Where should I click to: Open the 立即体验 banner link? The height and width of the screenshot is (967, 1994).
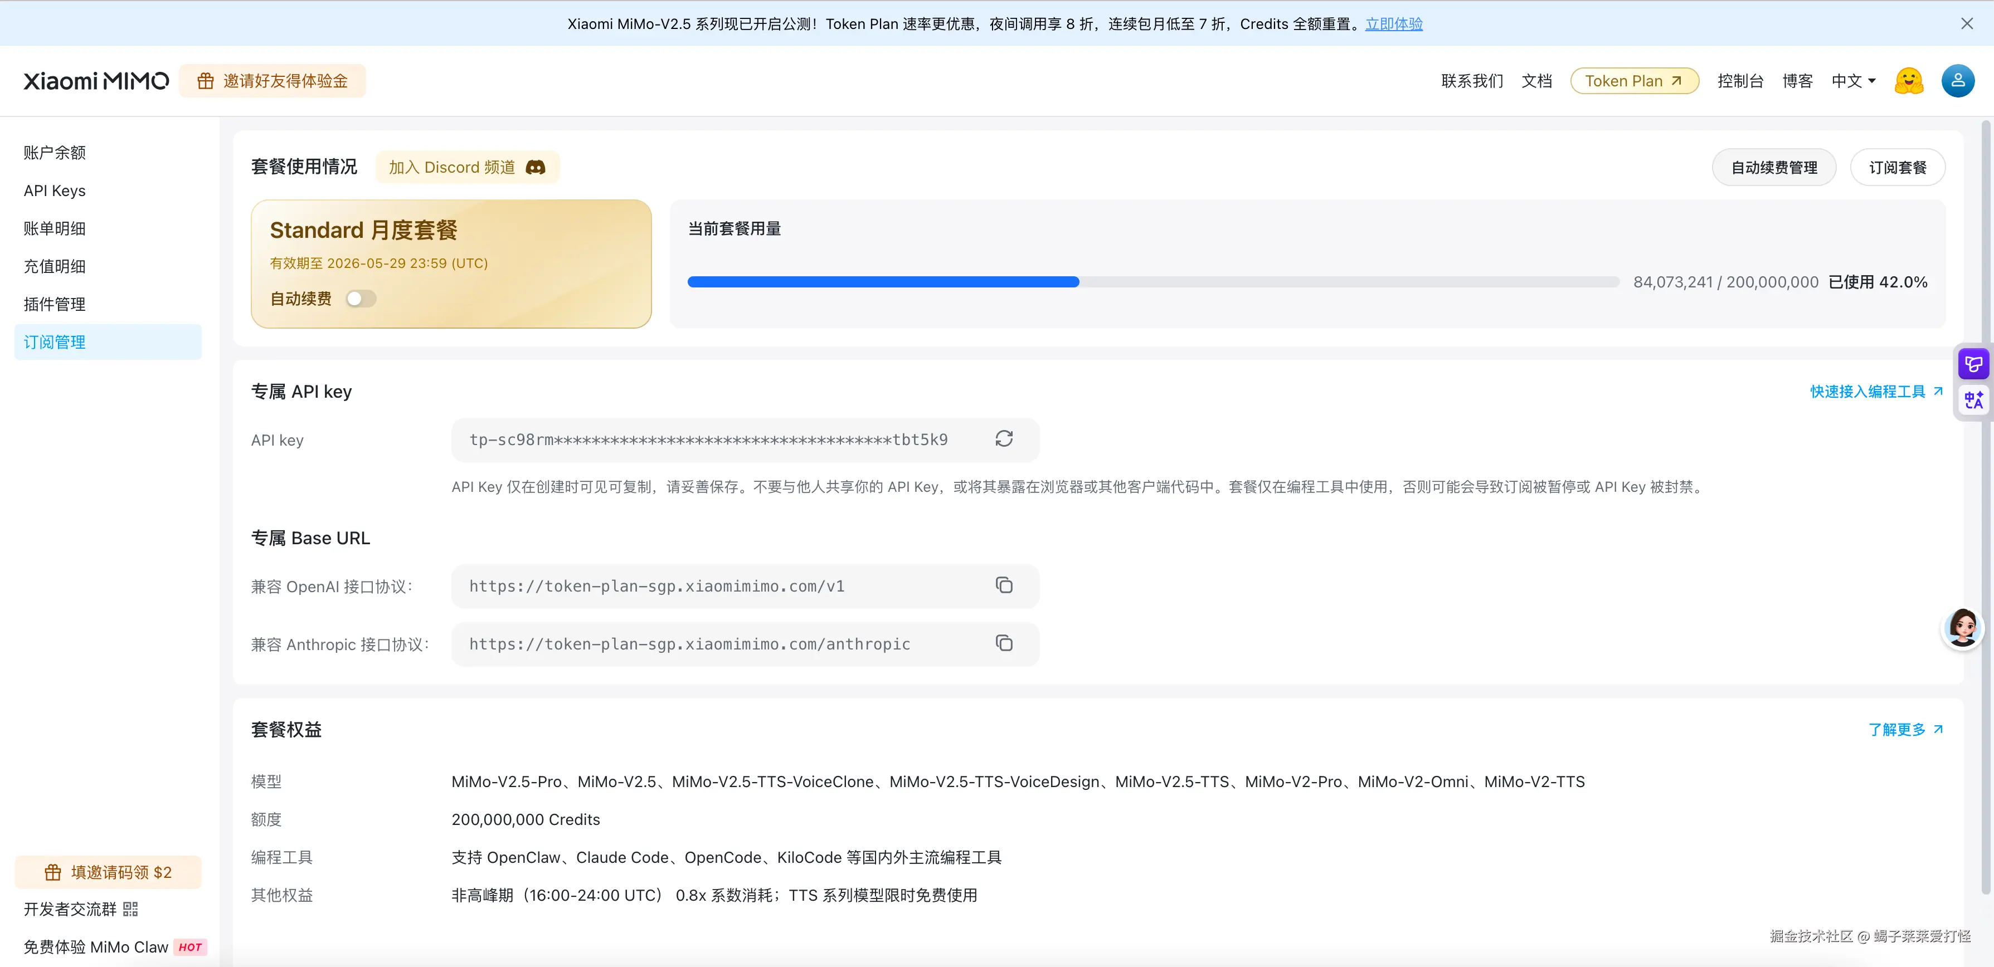[x=1394, y=24]
